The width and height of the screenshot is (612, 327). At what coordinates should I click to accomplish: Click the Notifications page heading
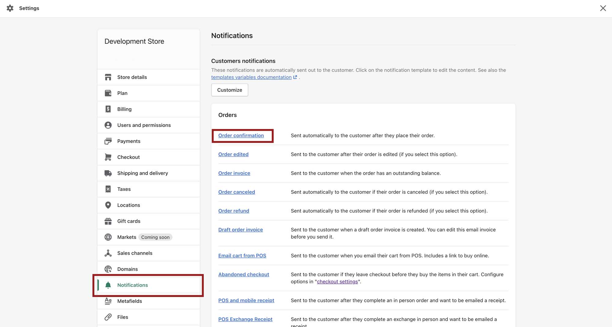tap(232, 35)
